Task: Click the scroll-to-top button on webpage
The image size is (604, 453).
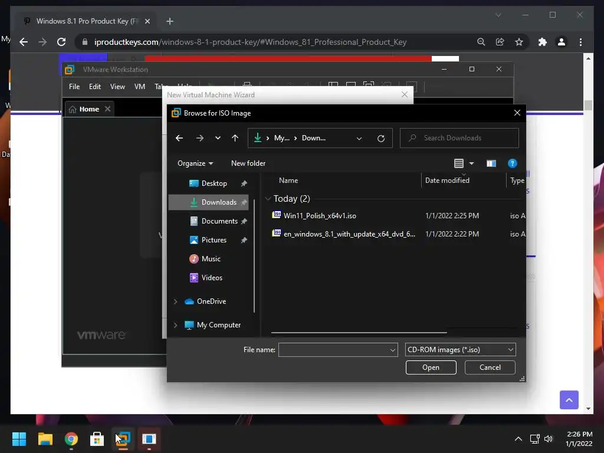Action: tap(569, 400)
